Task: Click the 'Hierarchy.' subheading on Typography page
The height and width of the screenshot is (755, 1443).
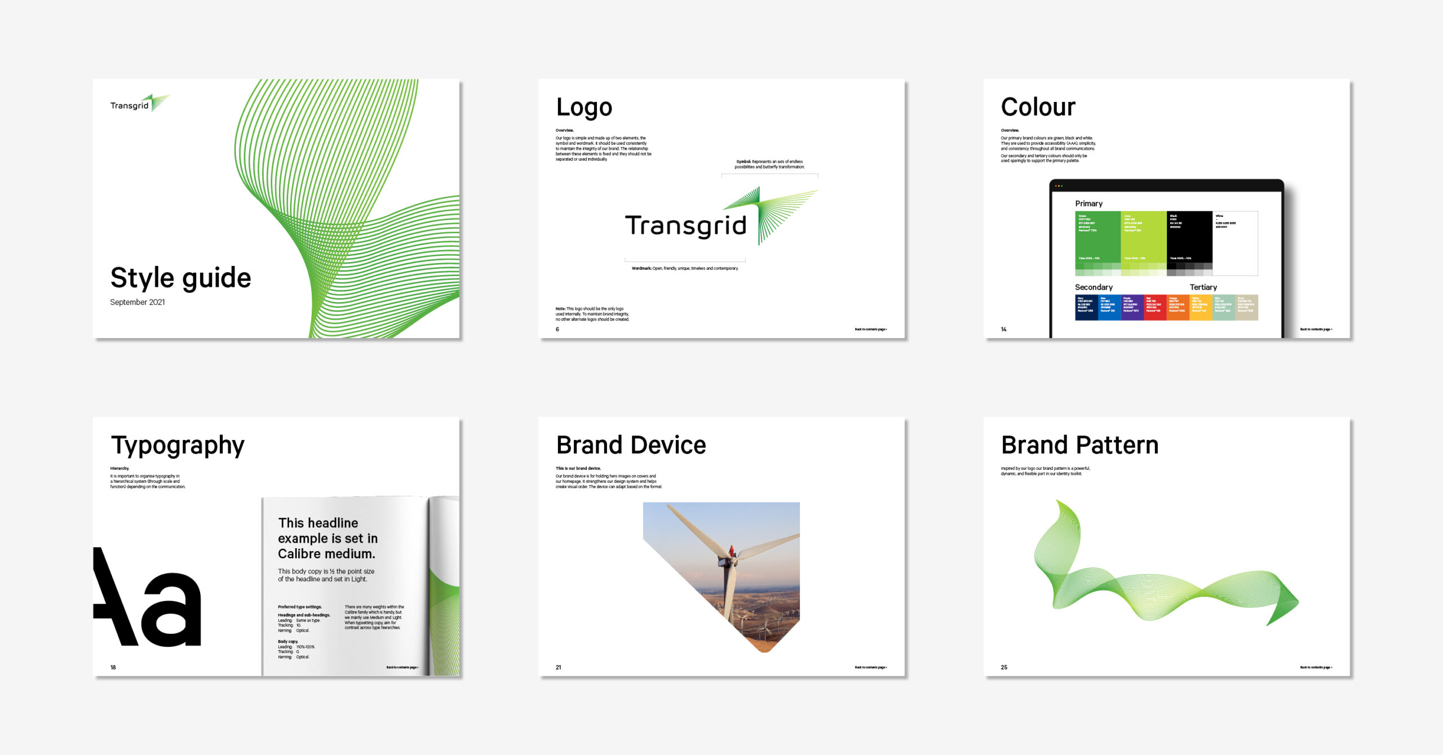Action: click(x=119, y=468)
